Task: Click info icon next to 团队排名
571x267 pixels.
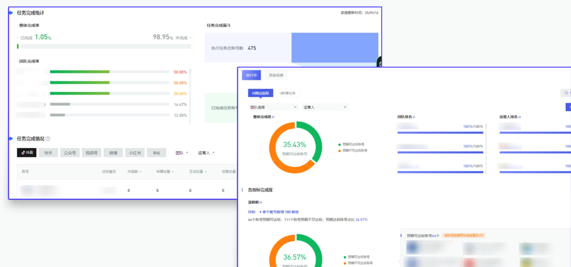Action: [414, 117]
